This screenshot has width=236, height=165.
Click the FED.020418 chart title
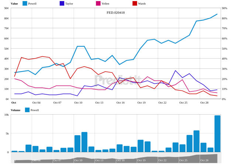(x=115, y=13)
